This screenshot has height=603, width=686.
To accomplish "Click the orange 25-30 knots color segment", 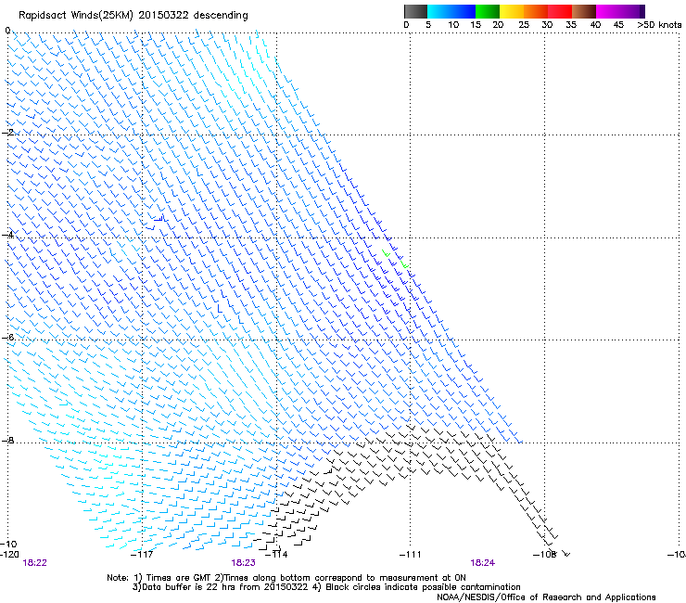I will tap(536, 11).
